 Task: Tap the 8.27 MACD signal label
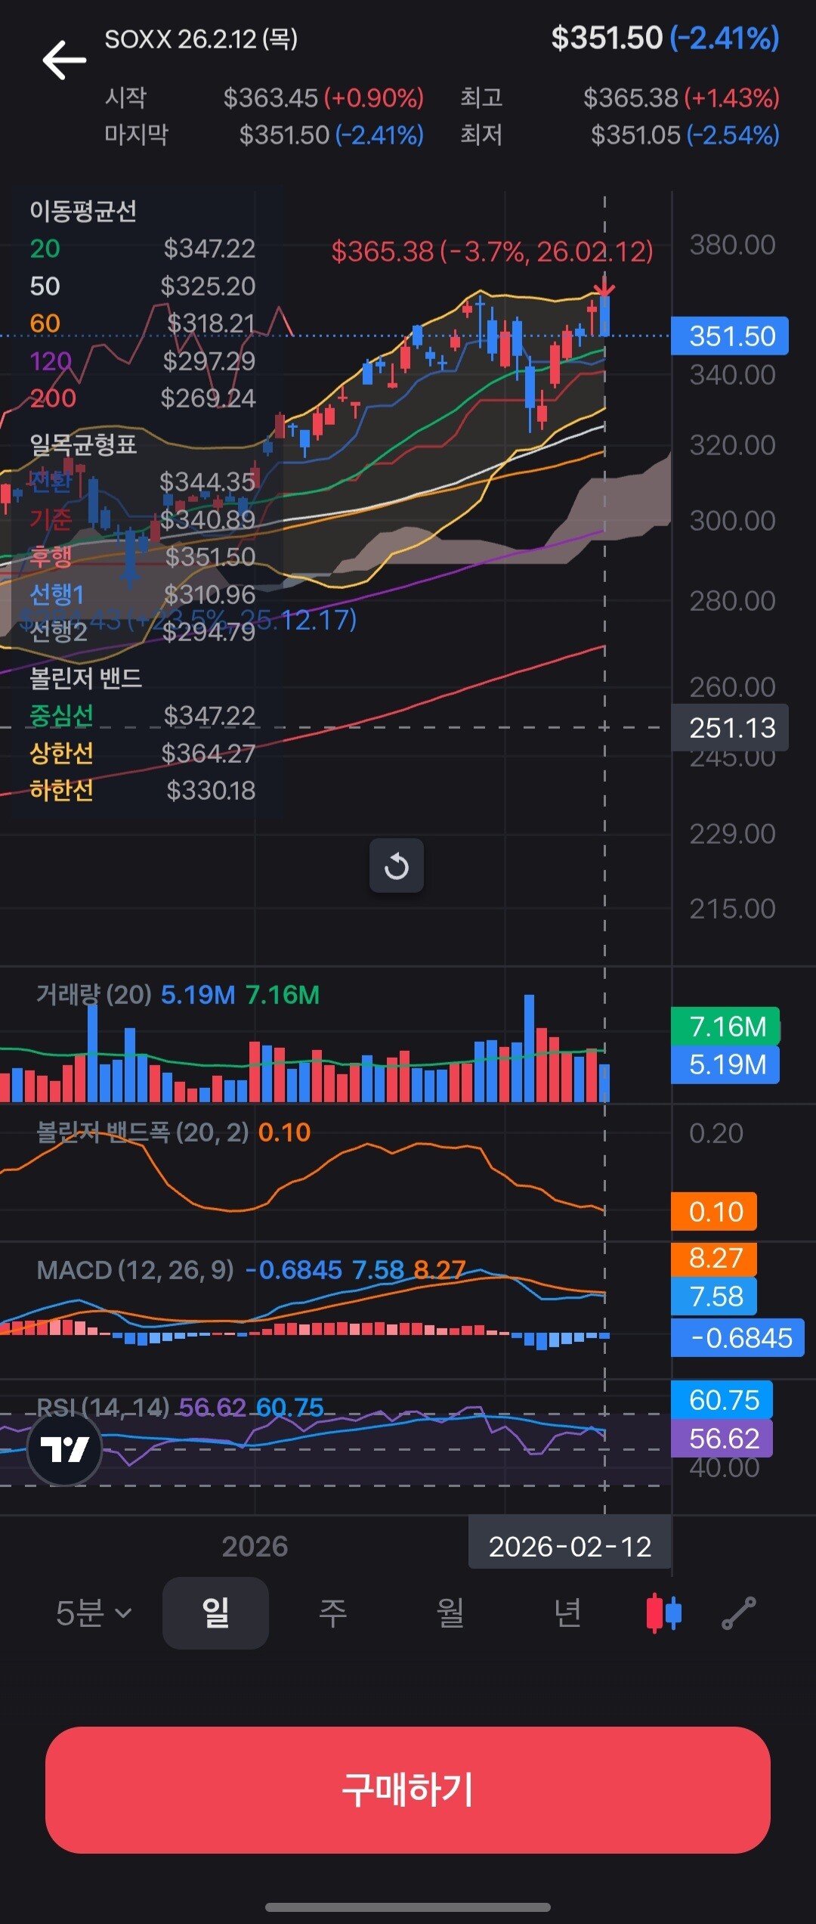[714, 1258]
